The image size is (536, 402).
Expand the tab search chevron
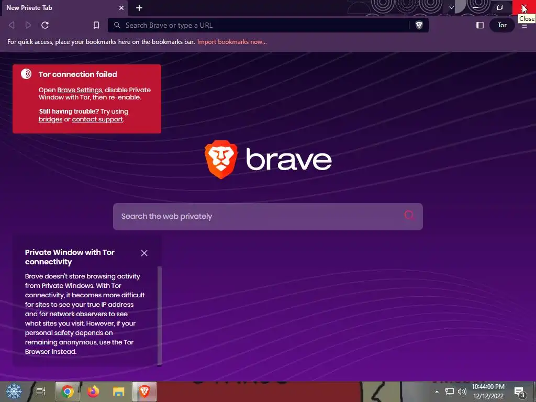pyautogui.click(x=452, y=7)
